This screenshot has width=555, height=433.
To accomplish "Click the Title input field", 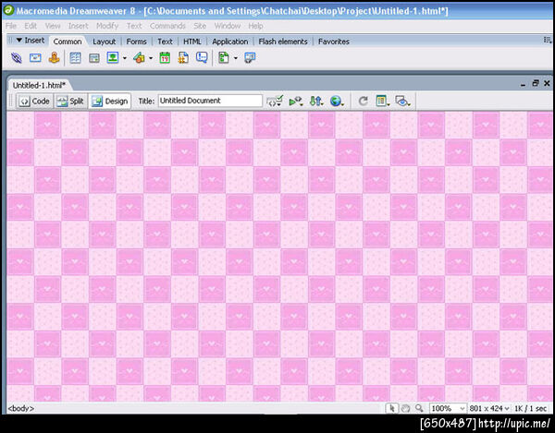I will click(x=210, y=101).
